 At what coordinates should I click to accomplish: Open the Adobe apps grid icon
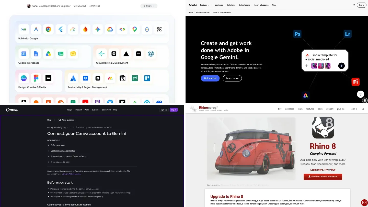[354, 5]
